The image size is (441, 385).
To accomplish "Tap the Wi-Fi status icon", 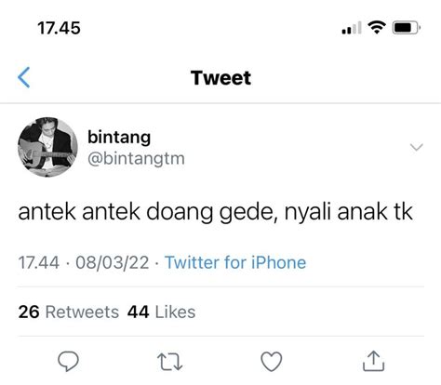I will [x=377, y=28].
